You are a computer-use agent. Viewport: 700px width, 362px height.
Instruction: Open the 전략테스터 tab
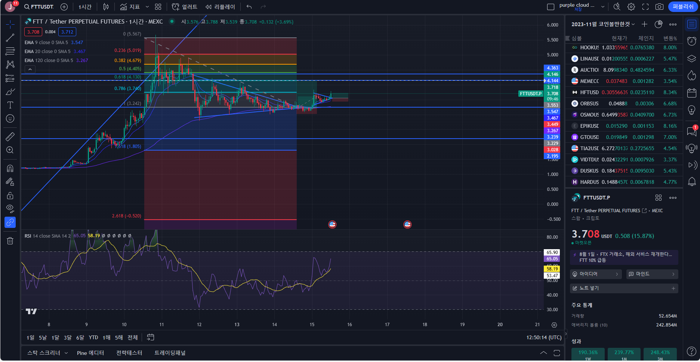(129, 353)
